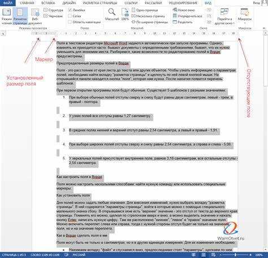The image size is (268, 258).
Task: Enable Navigation Pane (Область навигации) checkbox
Action: coord(85,22)
